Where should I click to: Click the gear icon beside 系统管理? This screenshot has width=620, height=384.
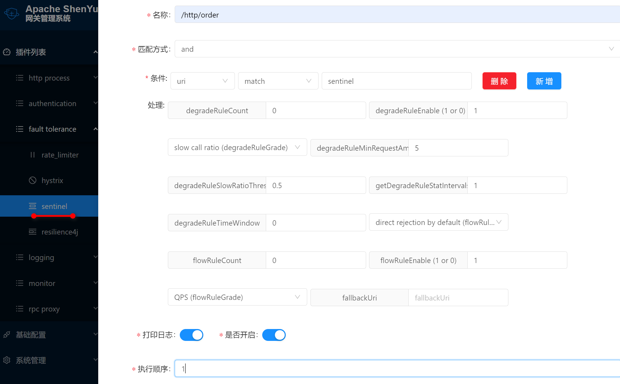tap(7, 360)
